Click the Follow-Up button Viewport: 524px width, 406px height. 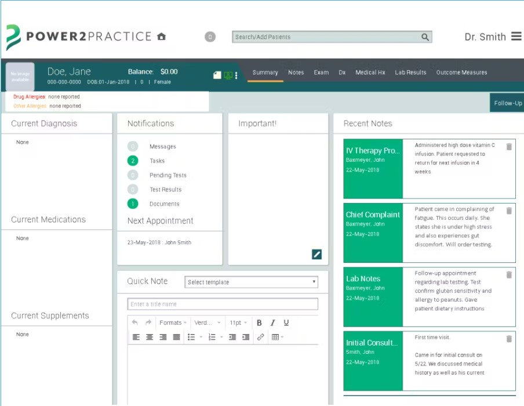coord(507,103)
